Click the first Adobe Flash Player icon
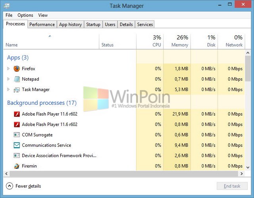 pyautogui.click(x=17, y=114)
